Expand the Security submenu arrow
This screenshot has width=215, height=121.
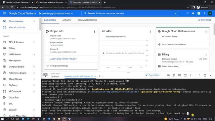34,110
